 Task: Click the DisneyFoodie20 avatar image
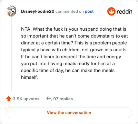pyautogui.click(x=11, y=11)
